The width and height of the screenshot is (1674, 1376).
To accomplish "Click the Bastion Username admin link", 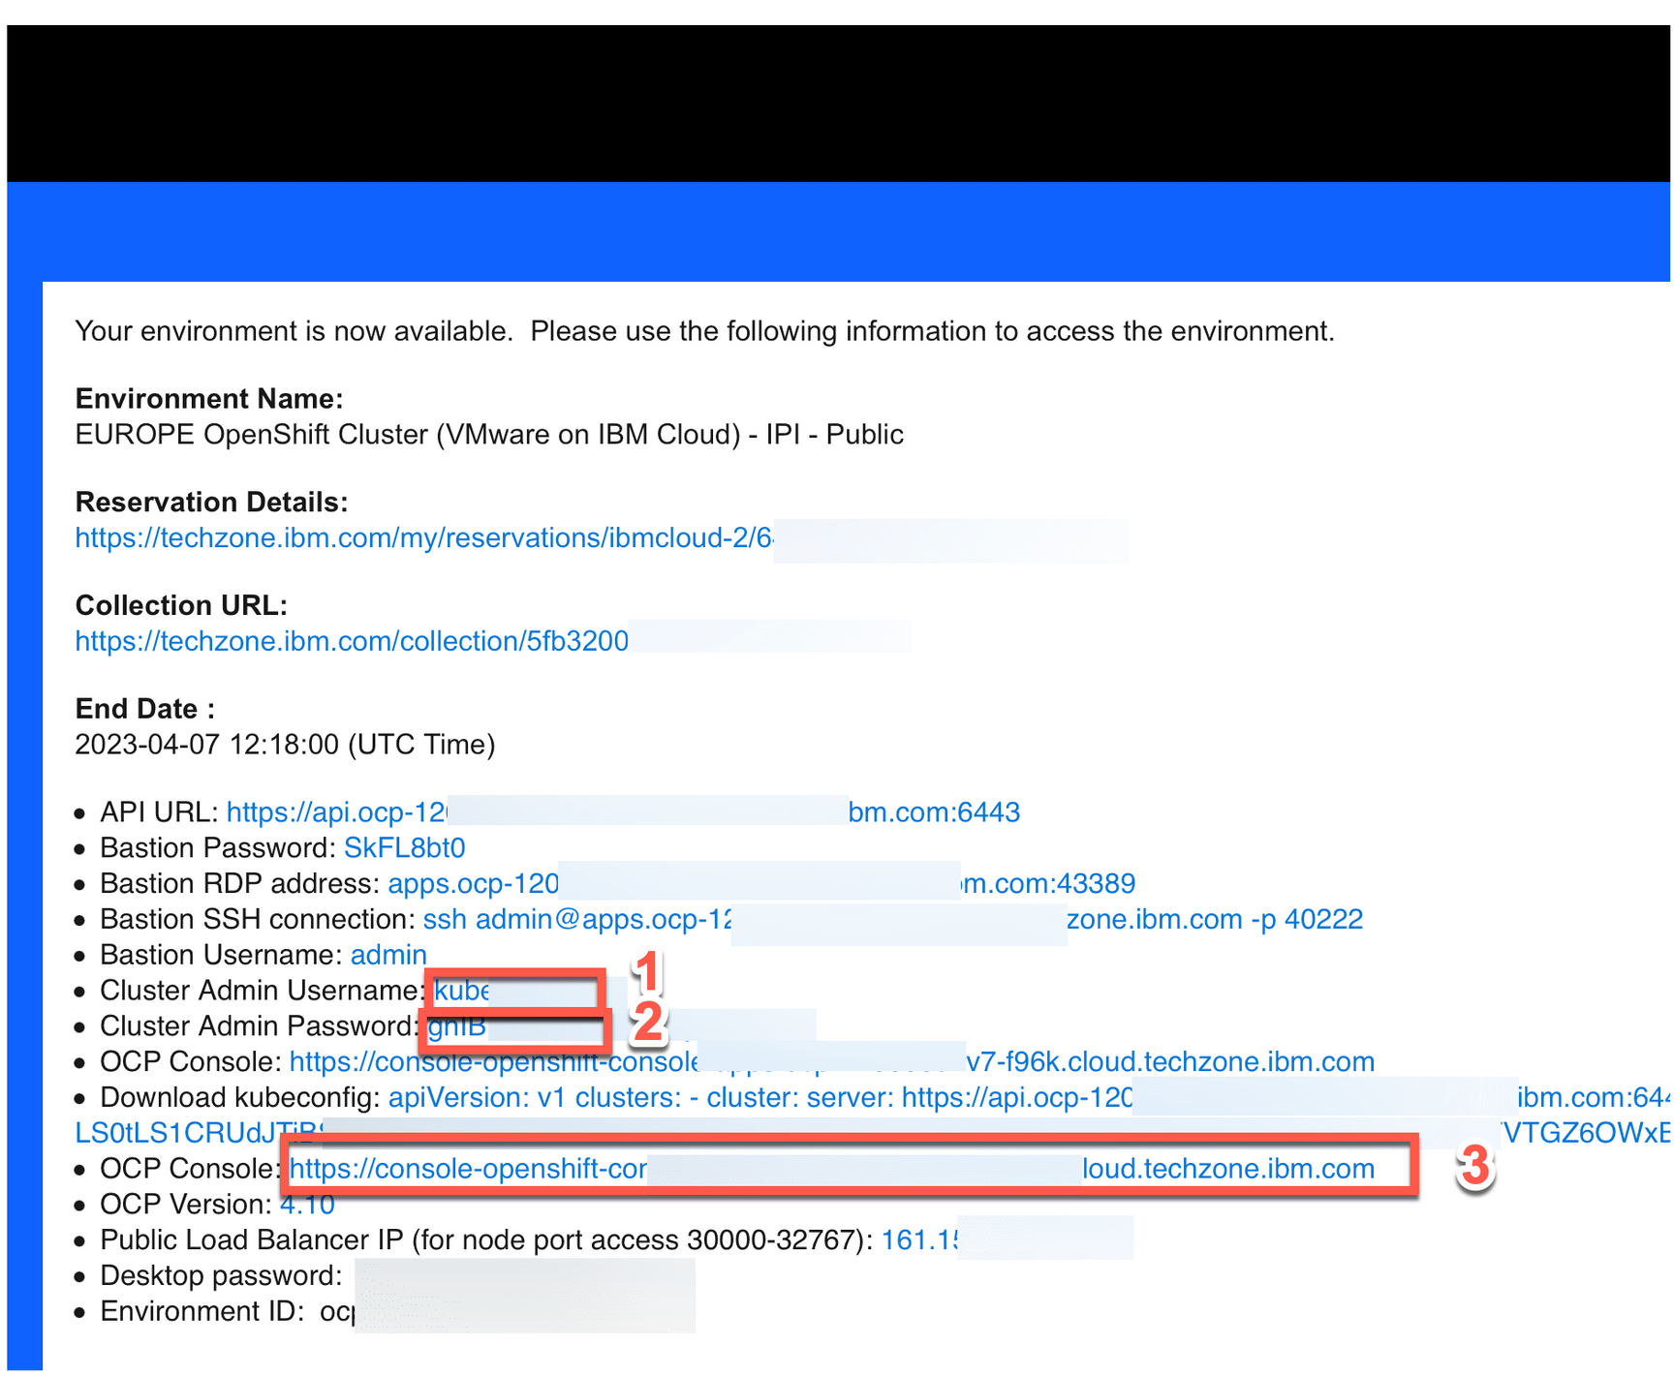I will tap(388, 955).
